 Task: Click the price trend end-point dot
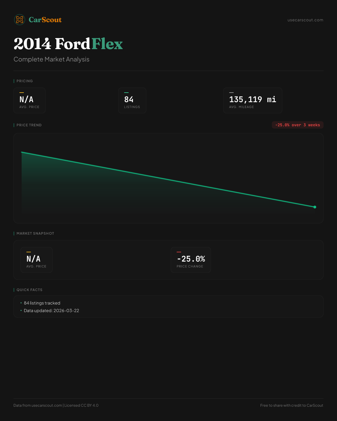(315, 207)
